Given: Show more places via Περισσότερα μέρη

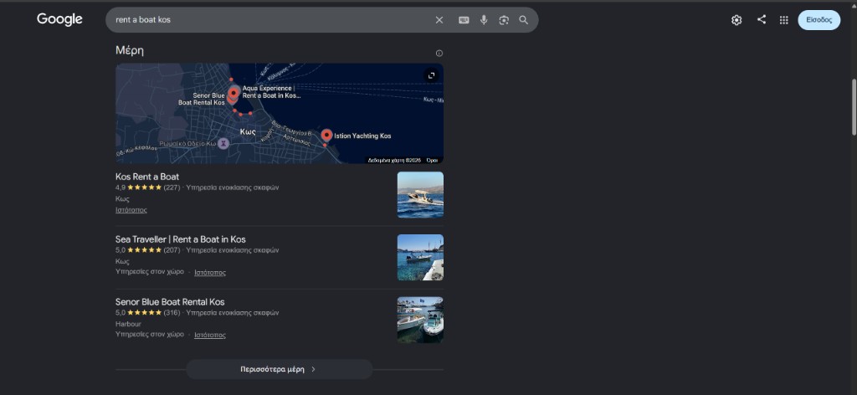Looking at the screenshot, I should 280,369.
